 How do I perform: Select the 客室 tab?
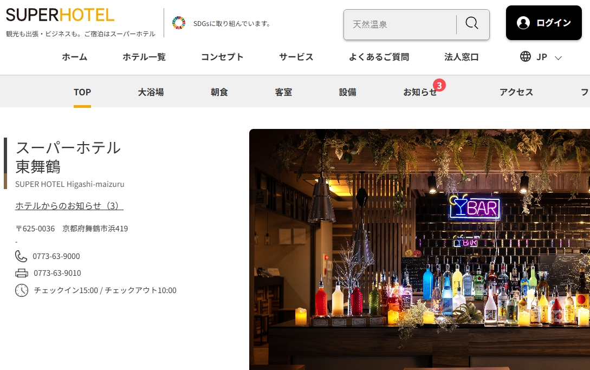click(283, 92)
